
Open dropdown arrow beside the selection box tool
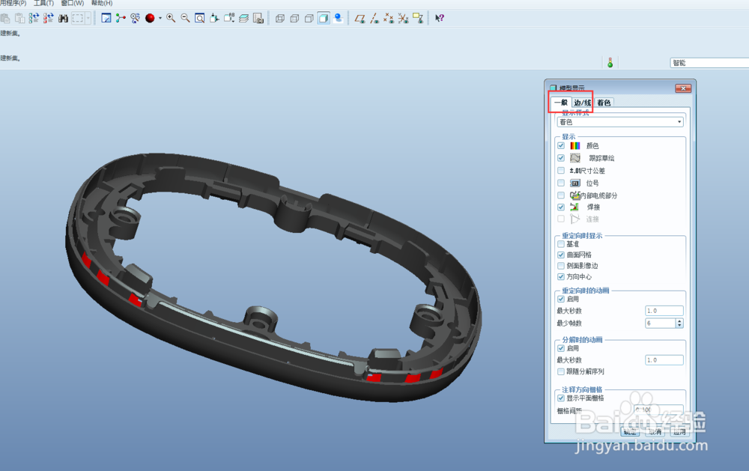[x=88, y=18]
